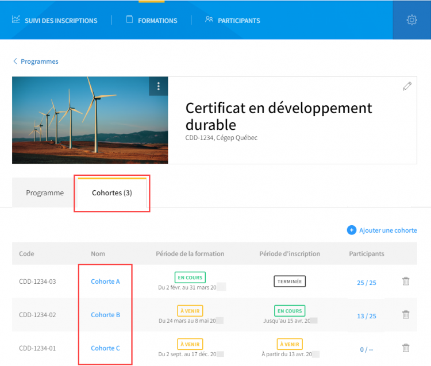Click the blue plus icon to add cohort
The height and width of the screenshot is (366, 431).
(x=352, y=230)
